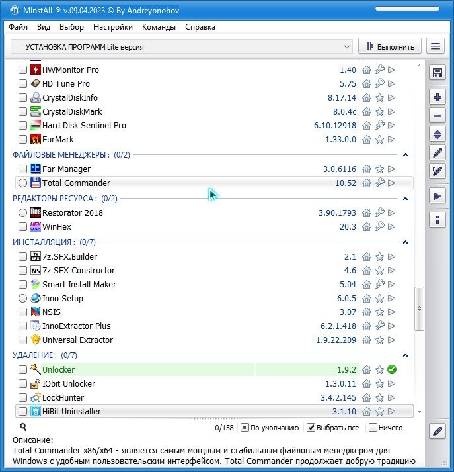This screenshot has width=454, height=472.
Task: Open the hamburger menu button
Action: (435, 46)
